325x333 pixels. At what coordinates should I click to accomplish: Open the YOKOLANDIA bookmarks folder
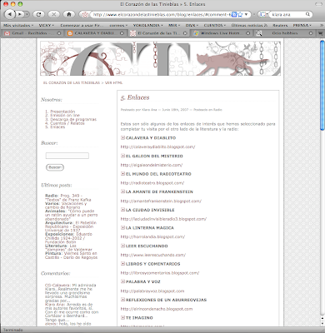coord(147,25)
